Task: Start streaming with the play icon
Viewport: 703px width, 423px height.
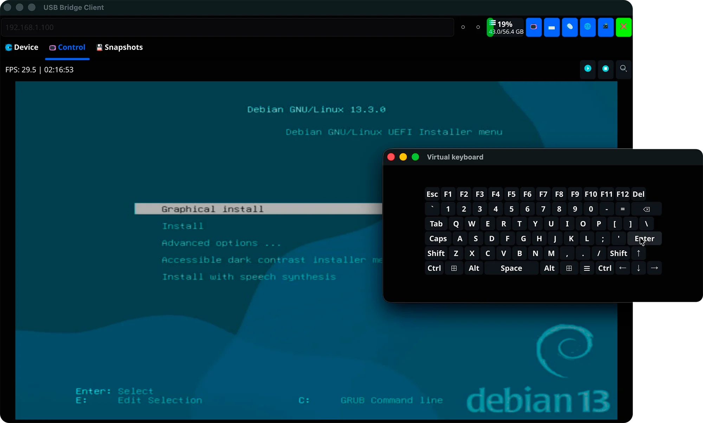Action: point(587,69)
